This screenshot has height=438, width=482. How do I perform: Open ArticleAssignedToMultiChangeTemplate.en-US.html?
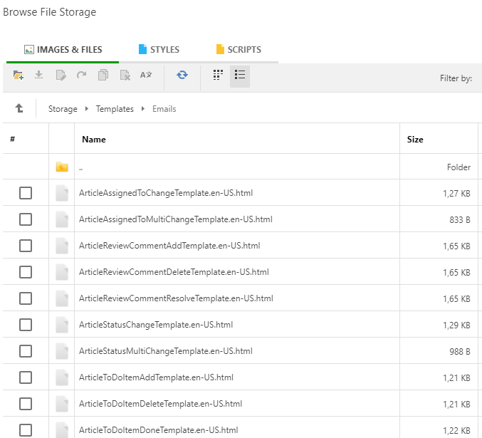click(x=176, y=219)
